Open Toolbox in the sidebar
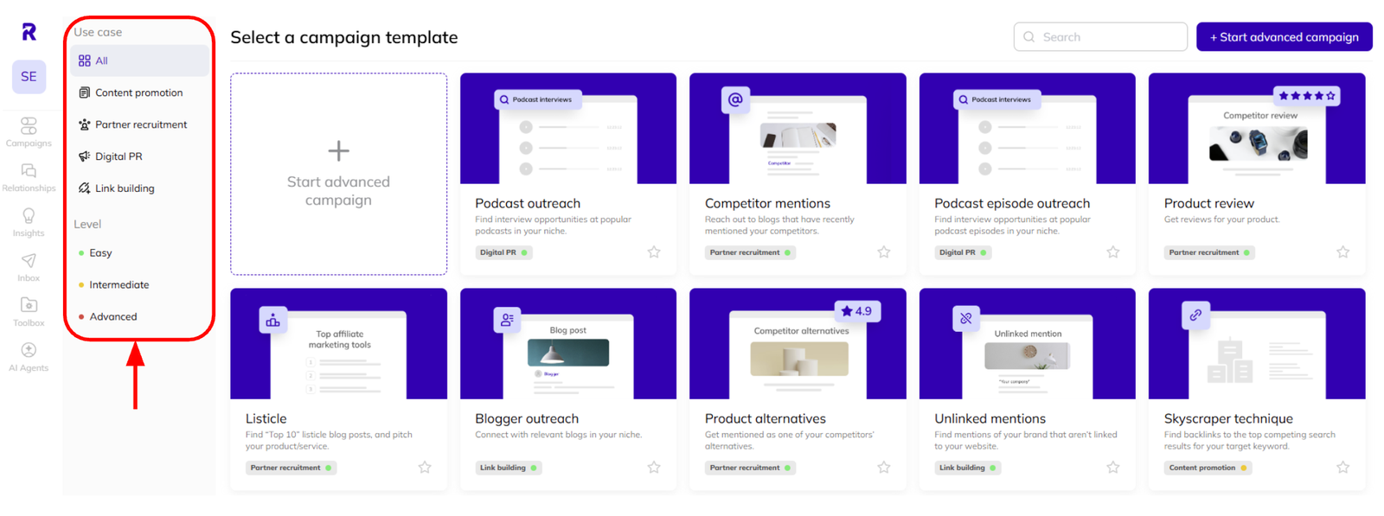Screen dimensions: 1384x516 [29, 312]
